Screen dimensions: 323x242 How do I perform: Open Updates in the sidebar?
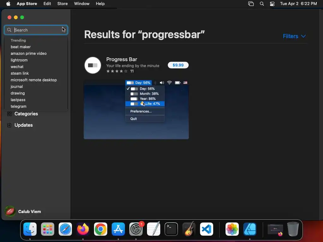coord(23,125)
